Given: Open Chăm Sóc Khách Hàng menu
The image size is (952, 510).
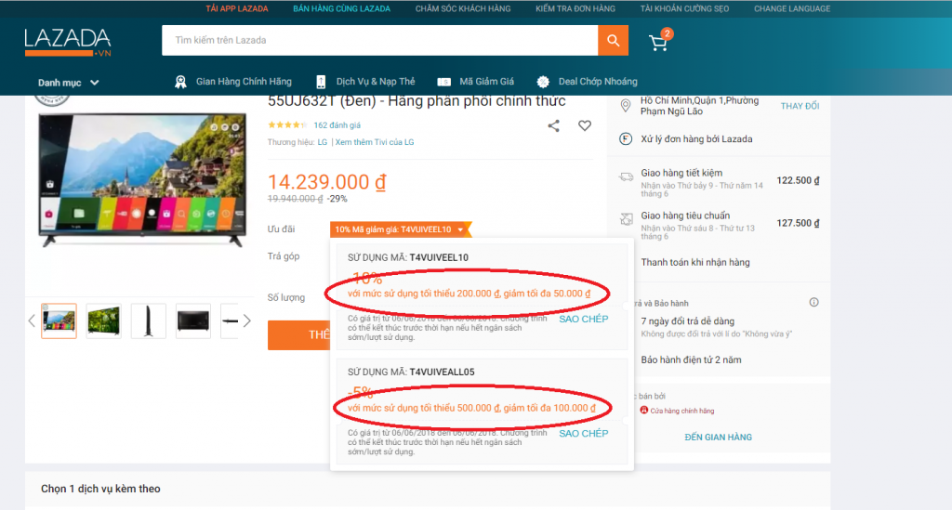Looking at the screenshot, I should (463, 8).
